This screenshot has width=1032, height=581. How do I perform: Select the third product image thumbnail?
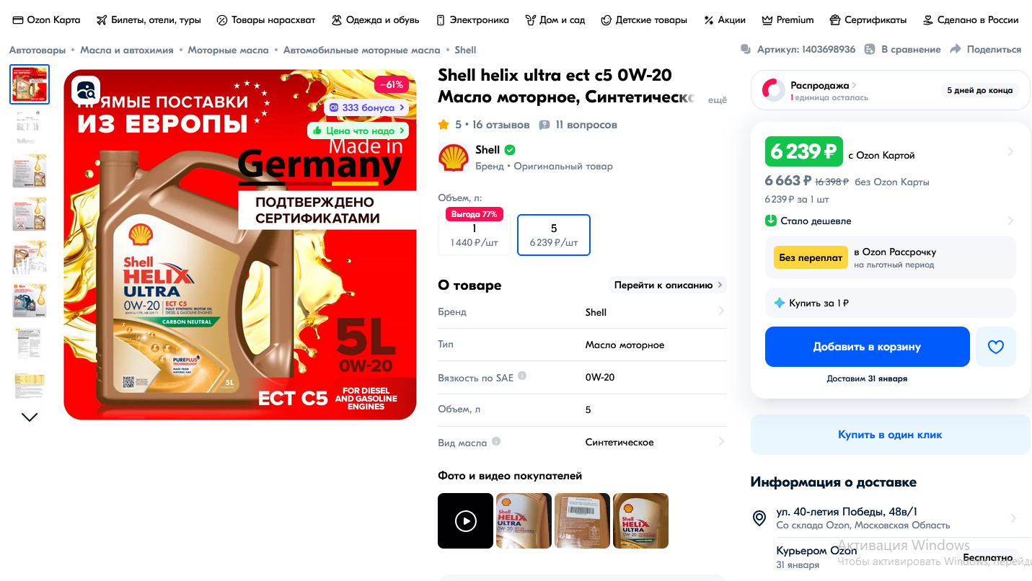pos(30,170)
